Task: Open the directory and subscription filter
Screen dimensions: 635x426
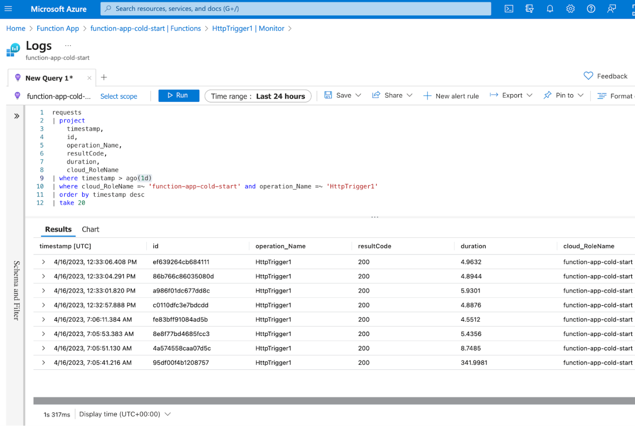Action: point(529,9)
